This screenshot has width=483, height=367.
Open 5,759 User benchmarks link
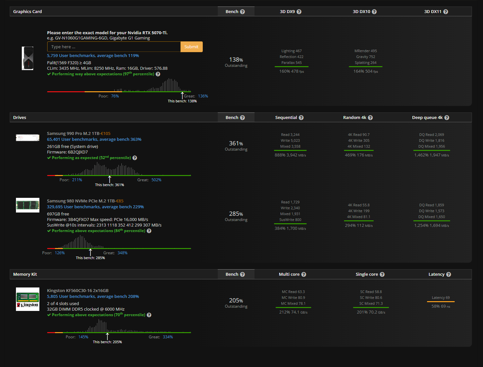point(93,56)
